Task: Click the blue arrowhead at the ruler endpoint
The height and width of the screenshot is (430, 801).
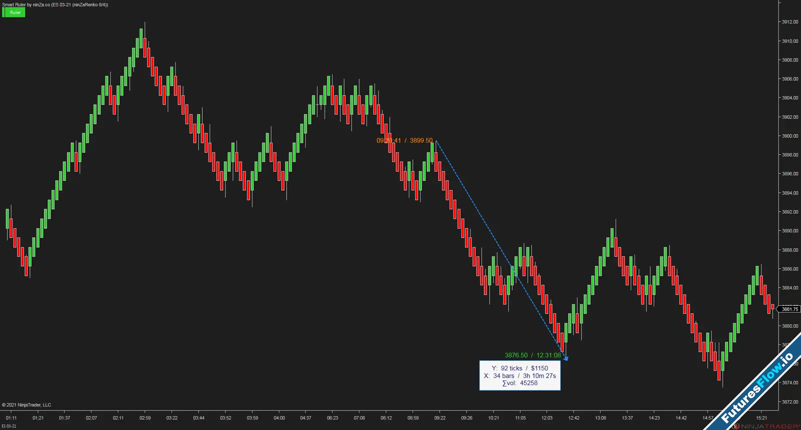Action: 566,358
